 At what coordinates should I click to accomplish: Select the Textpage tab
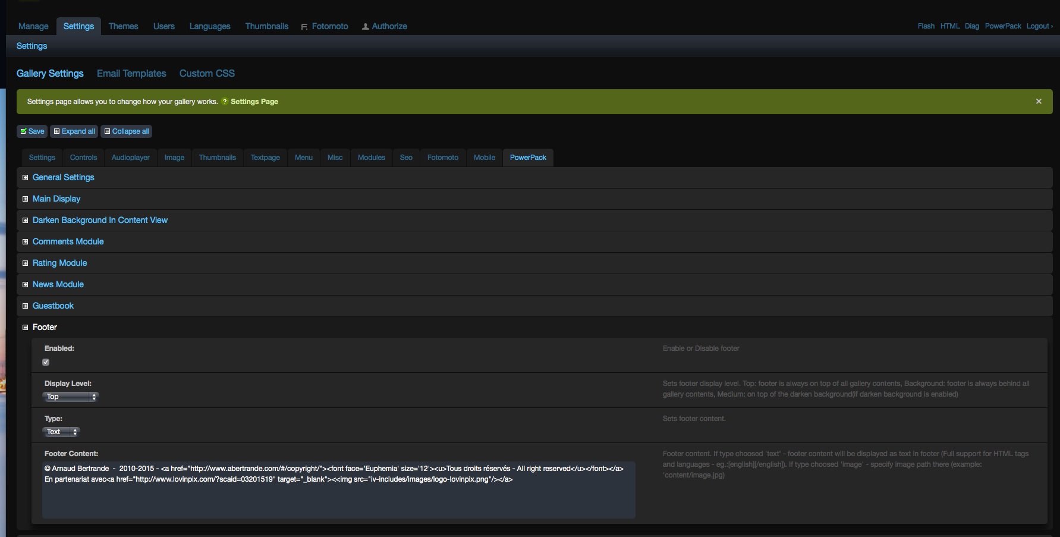click(265, 158)
